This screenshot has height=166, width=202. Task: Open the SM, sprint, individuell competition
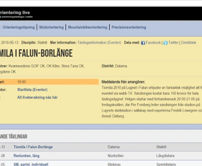point(31,164)
